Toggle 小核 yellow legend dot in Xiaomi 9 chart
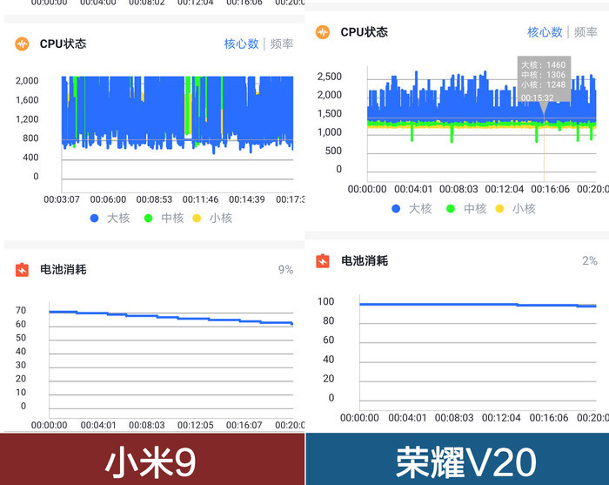Viewport: 609px width, 485px height. click(197, 218)
